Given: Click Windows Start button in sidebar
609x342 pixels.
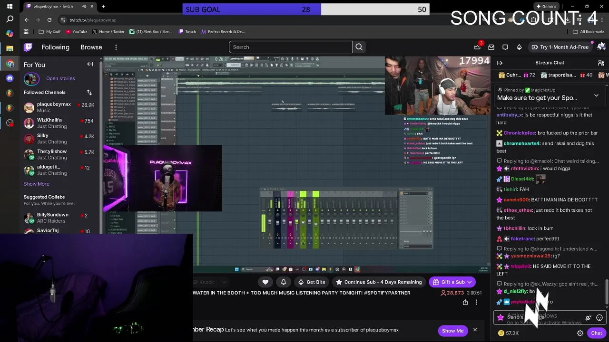Looking at the screenshot, I should coord(10,6).
